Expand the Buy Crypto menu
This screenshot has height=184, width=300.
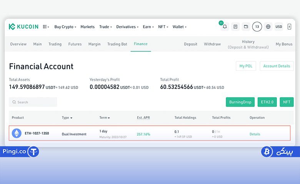pyautogui.click(x=65, y=27)
